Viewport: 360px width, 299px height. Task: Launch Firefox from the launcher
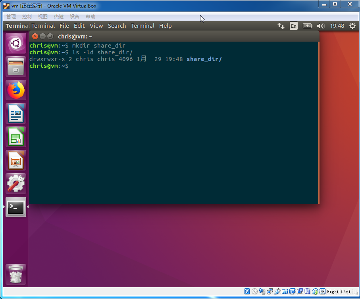click(16, 90)
